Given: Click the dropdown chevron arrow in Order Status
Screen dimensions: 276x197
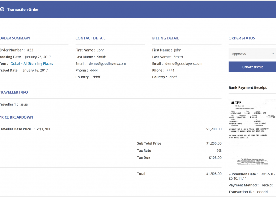Looking at the screenshot, I should coord(272,54).
